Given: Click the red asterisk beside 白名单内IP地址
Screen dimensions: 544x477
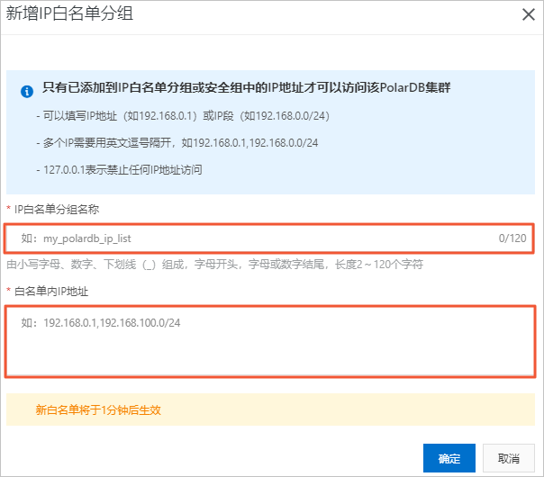Looking at the screenshot, I should [9, 291].
